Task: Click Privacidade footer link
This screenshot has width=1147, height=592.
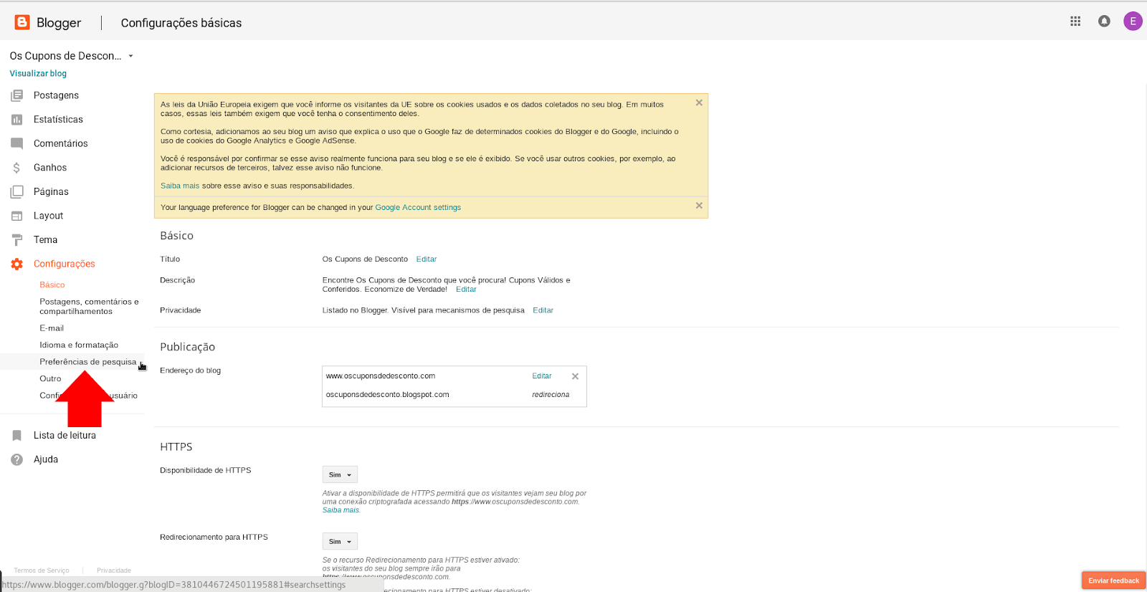Action: coord(114,570)
